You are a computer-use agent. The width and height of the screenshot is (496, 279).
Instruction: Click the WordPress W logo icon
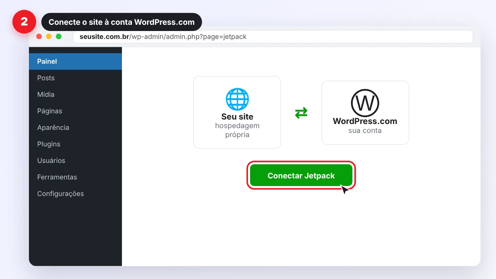pos(365,103)
